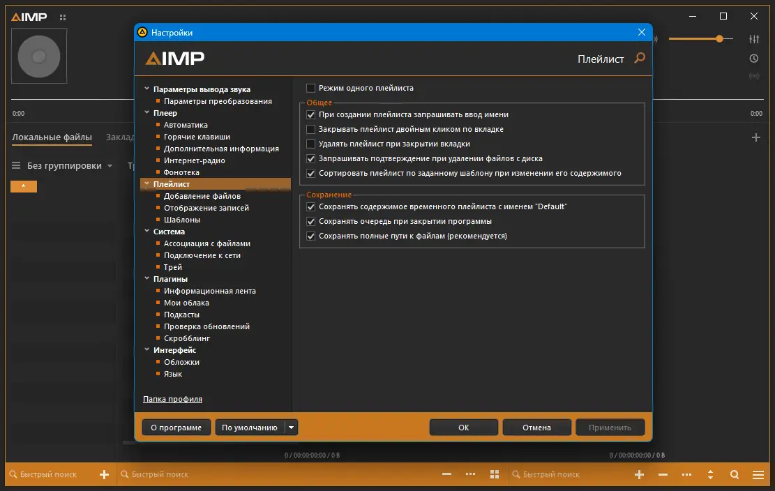Screen dimensions: 775x491
Task: Click the volume slider handle in main window
Action: coord(719,38)
